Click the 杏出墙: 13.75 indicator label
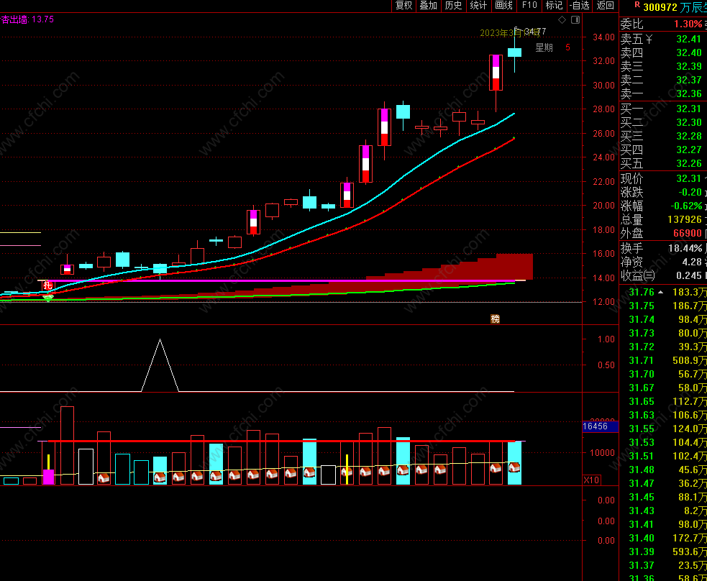Image resolution: width=707 pixels, height=581 pixels. (x=27, y=19)
